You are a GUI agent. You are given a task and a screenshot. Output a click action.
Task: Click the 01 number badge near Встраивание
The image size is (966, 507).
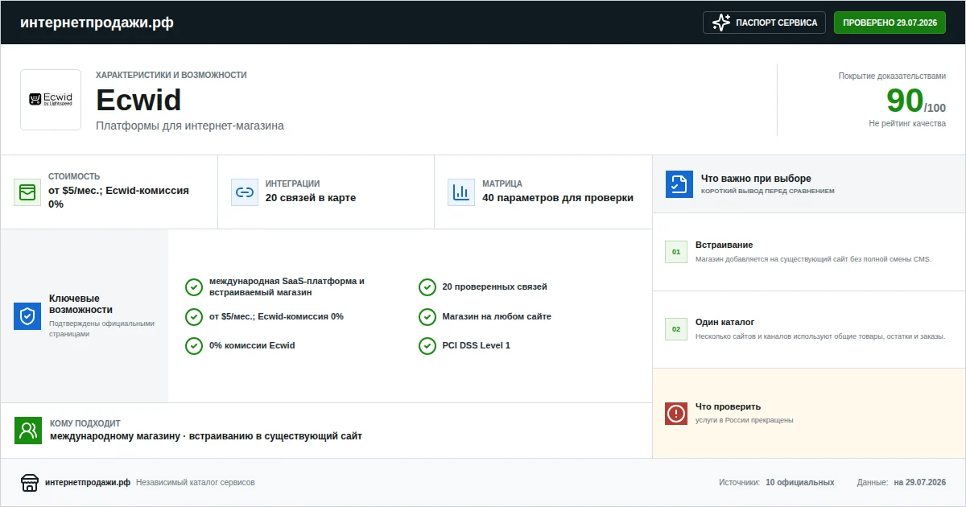(x=676, y=252)
